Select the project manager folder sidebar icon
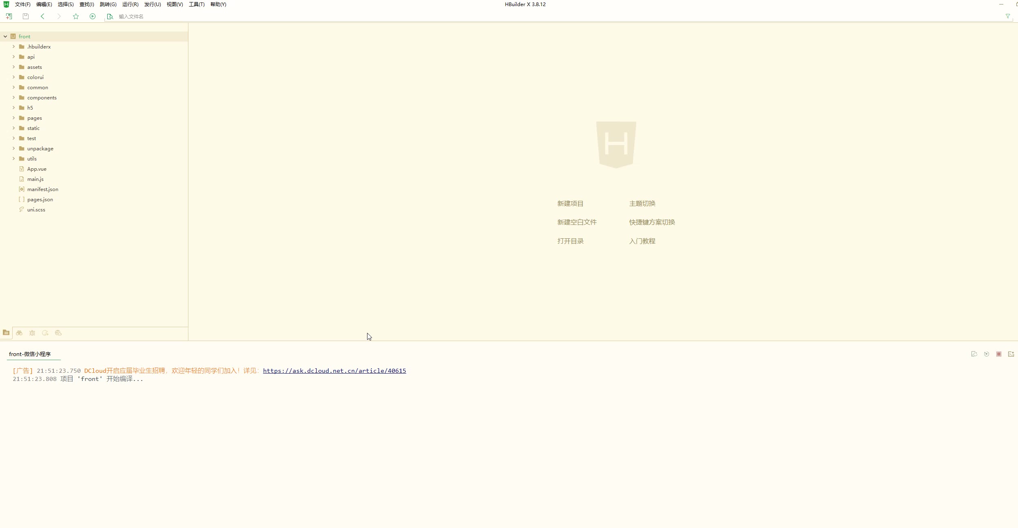Screen dimensions: 1018x528 click(6, 333)
